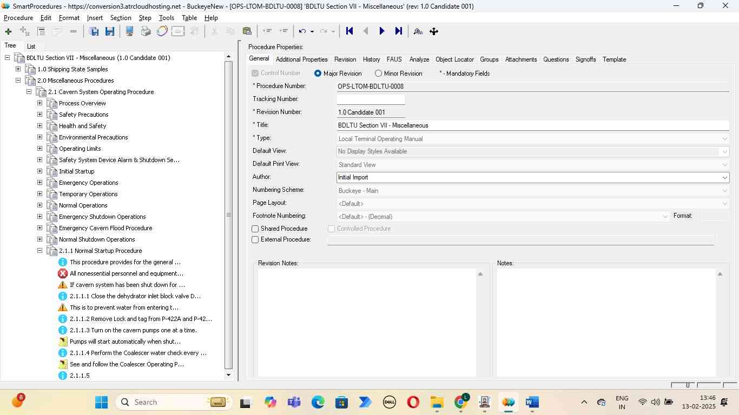739x415 pixels.
Task: Click the Windows Start button
Action: pos(101,402)
